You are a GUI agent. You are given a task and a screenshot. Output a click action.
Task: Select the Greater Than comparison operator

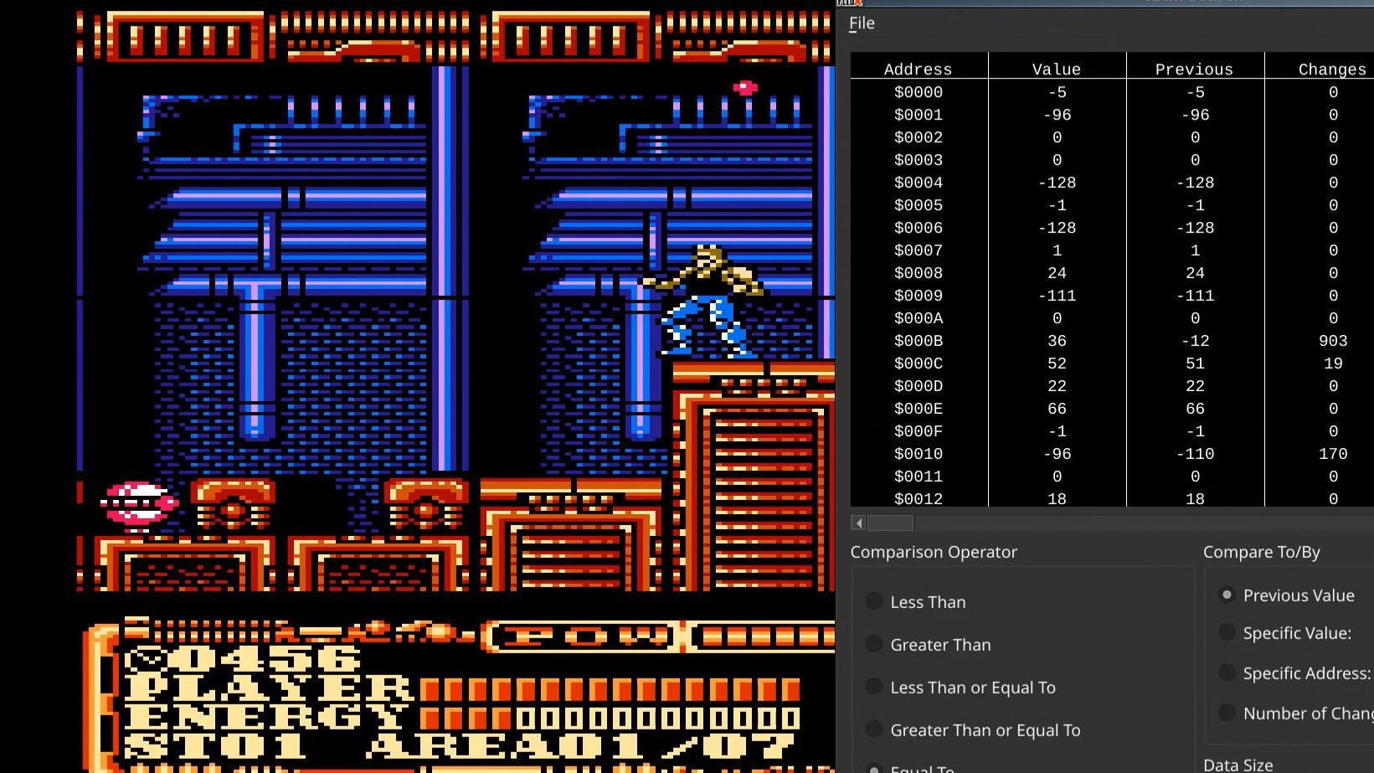coord(874,644)
